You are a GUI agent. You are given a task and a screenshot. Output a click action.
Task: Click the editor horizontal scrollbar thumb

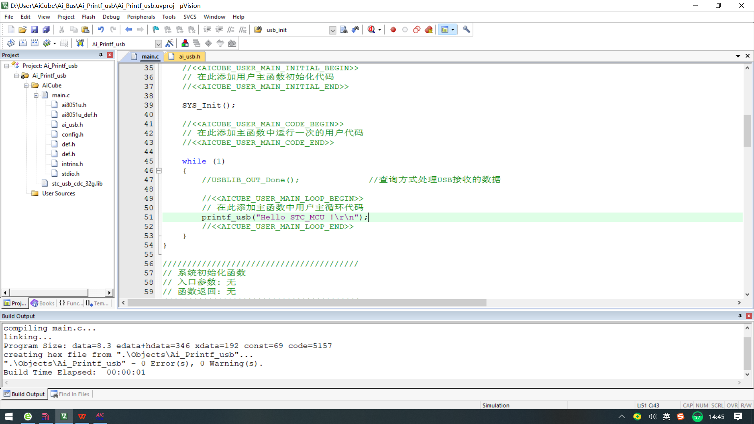307,303
